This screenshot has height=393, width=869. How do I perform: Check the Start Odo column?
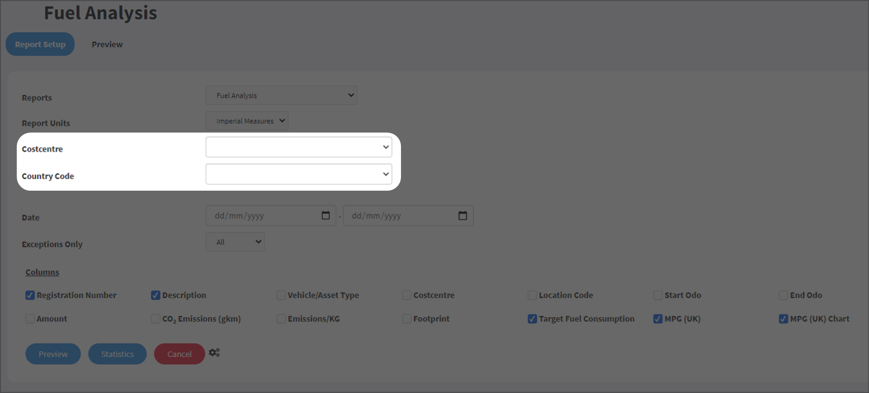(658, 295)
